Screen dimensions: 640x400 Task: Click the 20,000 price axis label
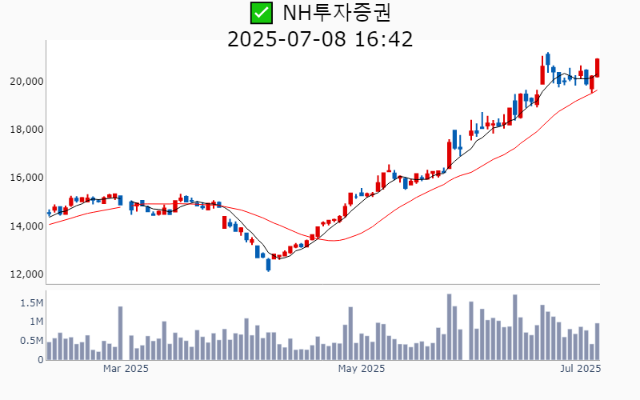point(26,82)
